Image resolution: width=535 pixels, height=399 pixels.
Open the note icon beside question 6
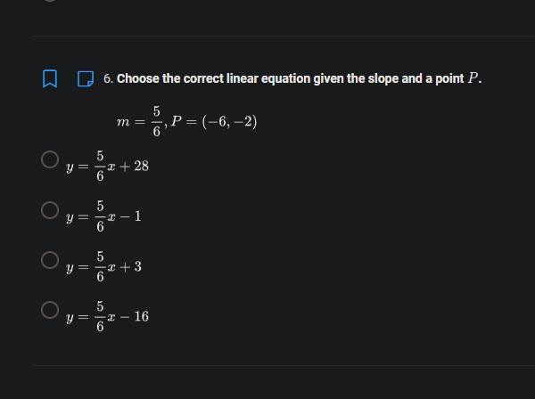(86, 78)
